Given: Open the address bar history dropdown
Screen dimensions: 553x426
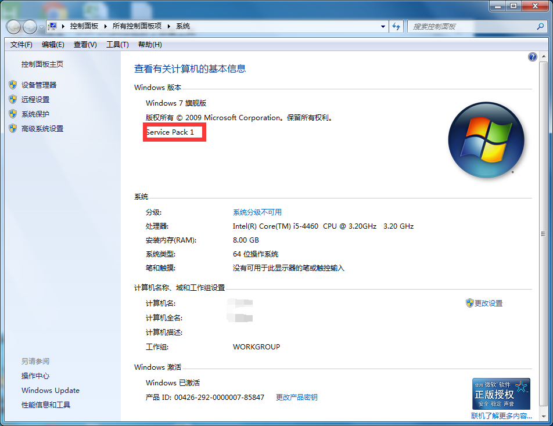Looking at the screenshot, I should tap(383, 27).
